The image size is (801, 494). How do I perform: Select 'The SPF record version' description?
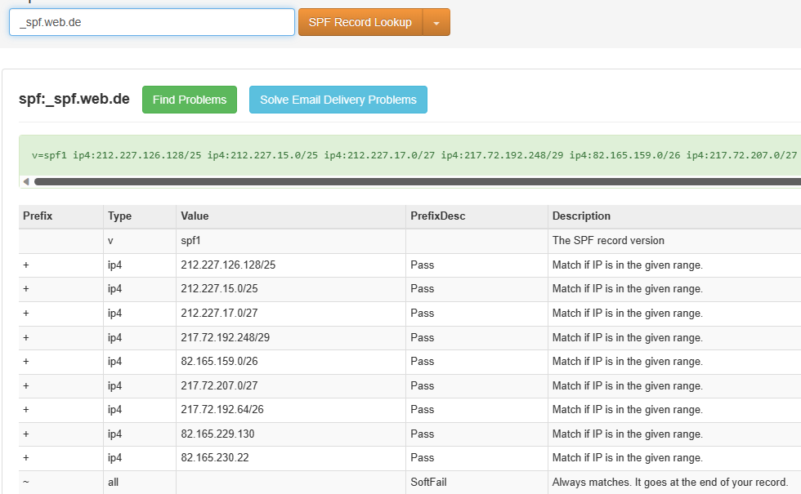coord(608,240)
